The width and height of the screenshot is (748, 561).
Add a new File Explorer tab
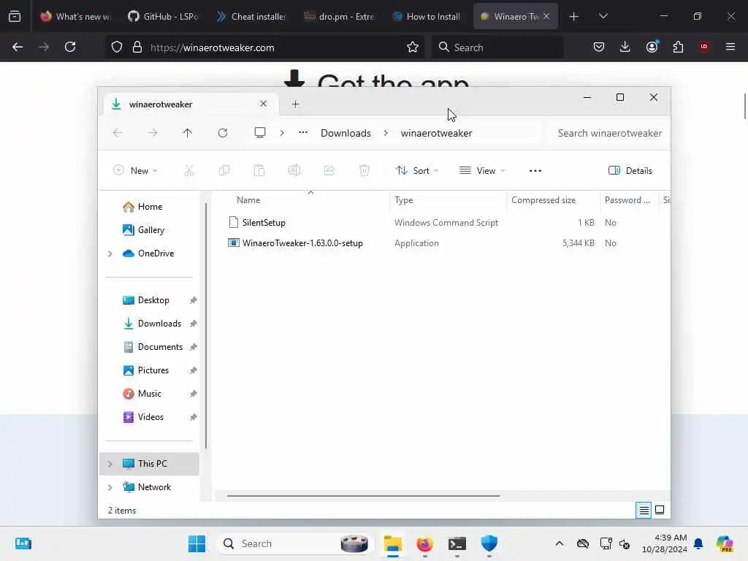pyautogui.click(x=295, y=104)
